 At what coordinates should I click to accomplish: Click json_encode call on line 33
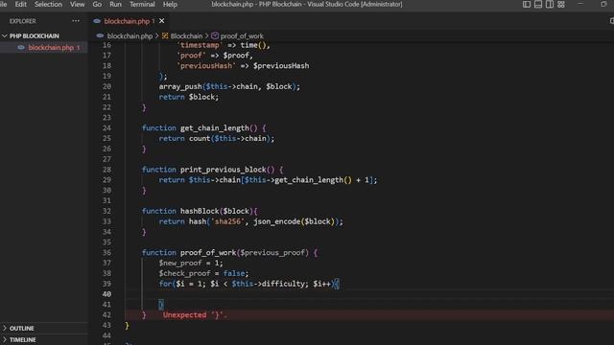click(x=277, y=221)
